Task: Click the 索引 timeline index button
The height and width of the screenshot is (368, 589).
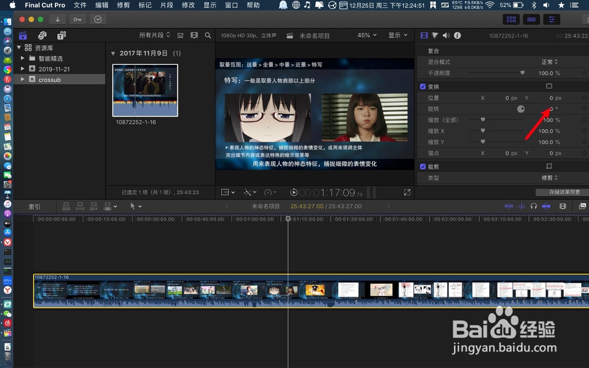Action: pos(35,207)
